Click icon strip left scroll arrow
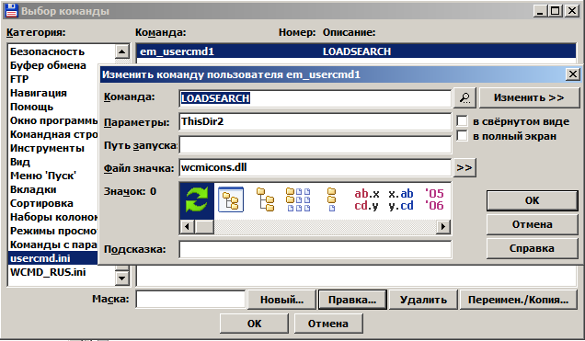The width and height of the screenshot is (585, 341). tap(187, 226)
